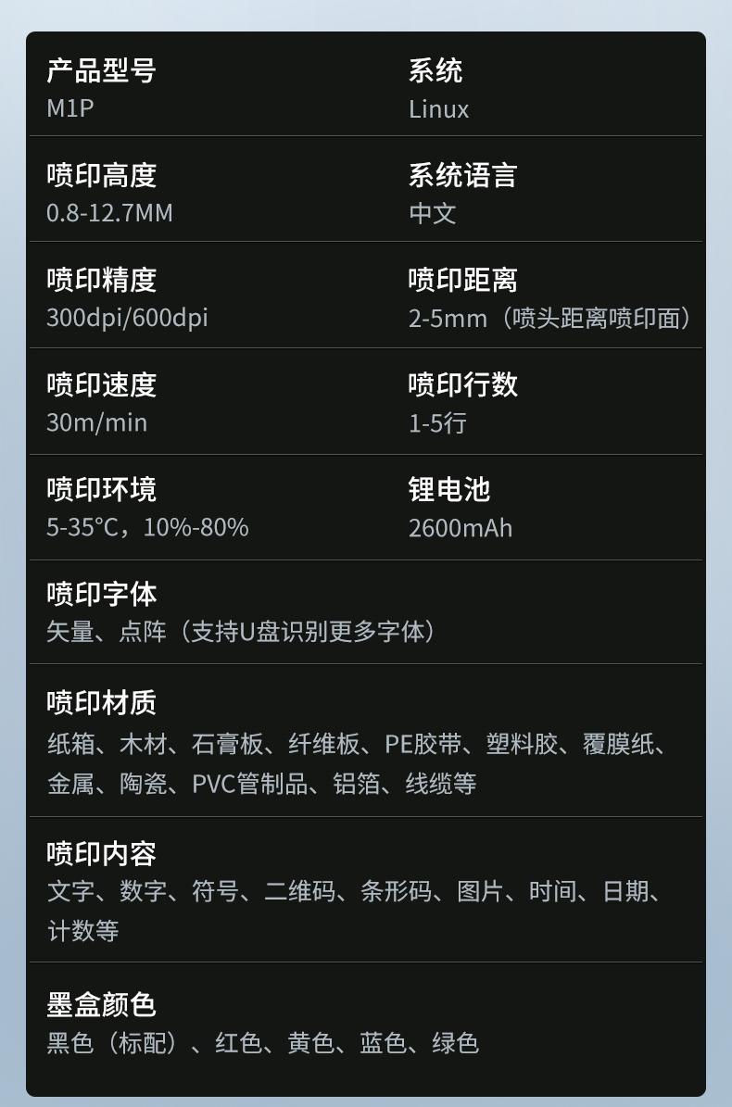Click the 系统语言 heading
The image size is (732, 1107).
point(462,175)
